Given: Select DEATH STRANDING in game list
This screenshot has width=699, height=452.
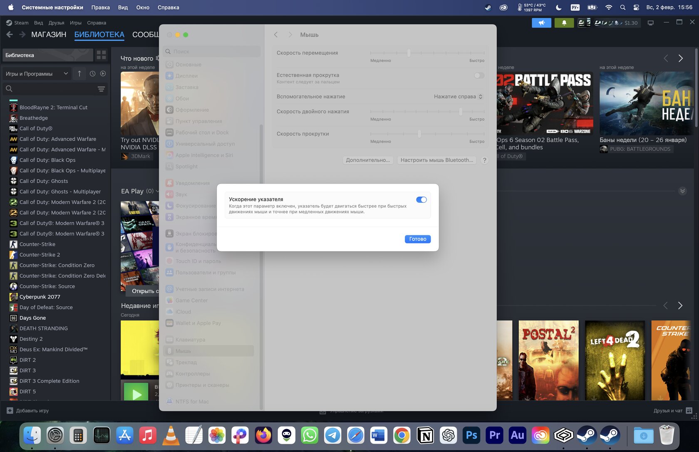Looking at the screenshot, I should click(43, 328).
